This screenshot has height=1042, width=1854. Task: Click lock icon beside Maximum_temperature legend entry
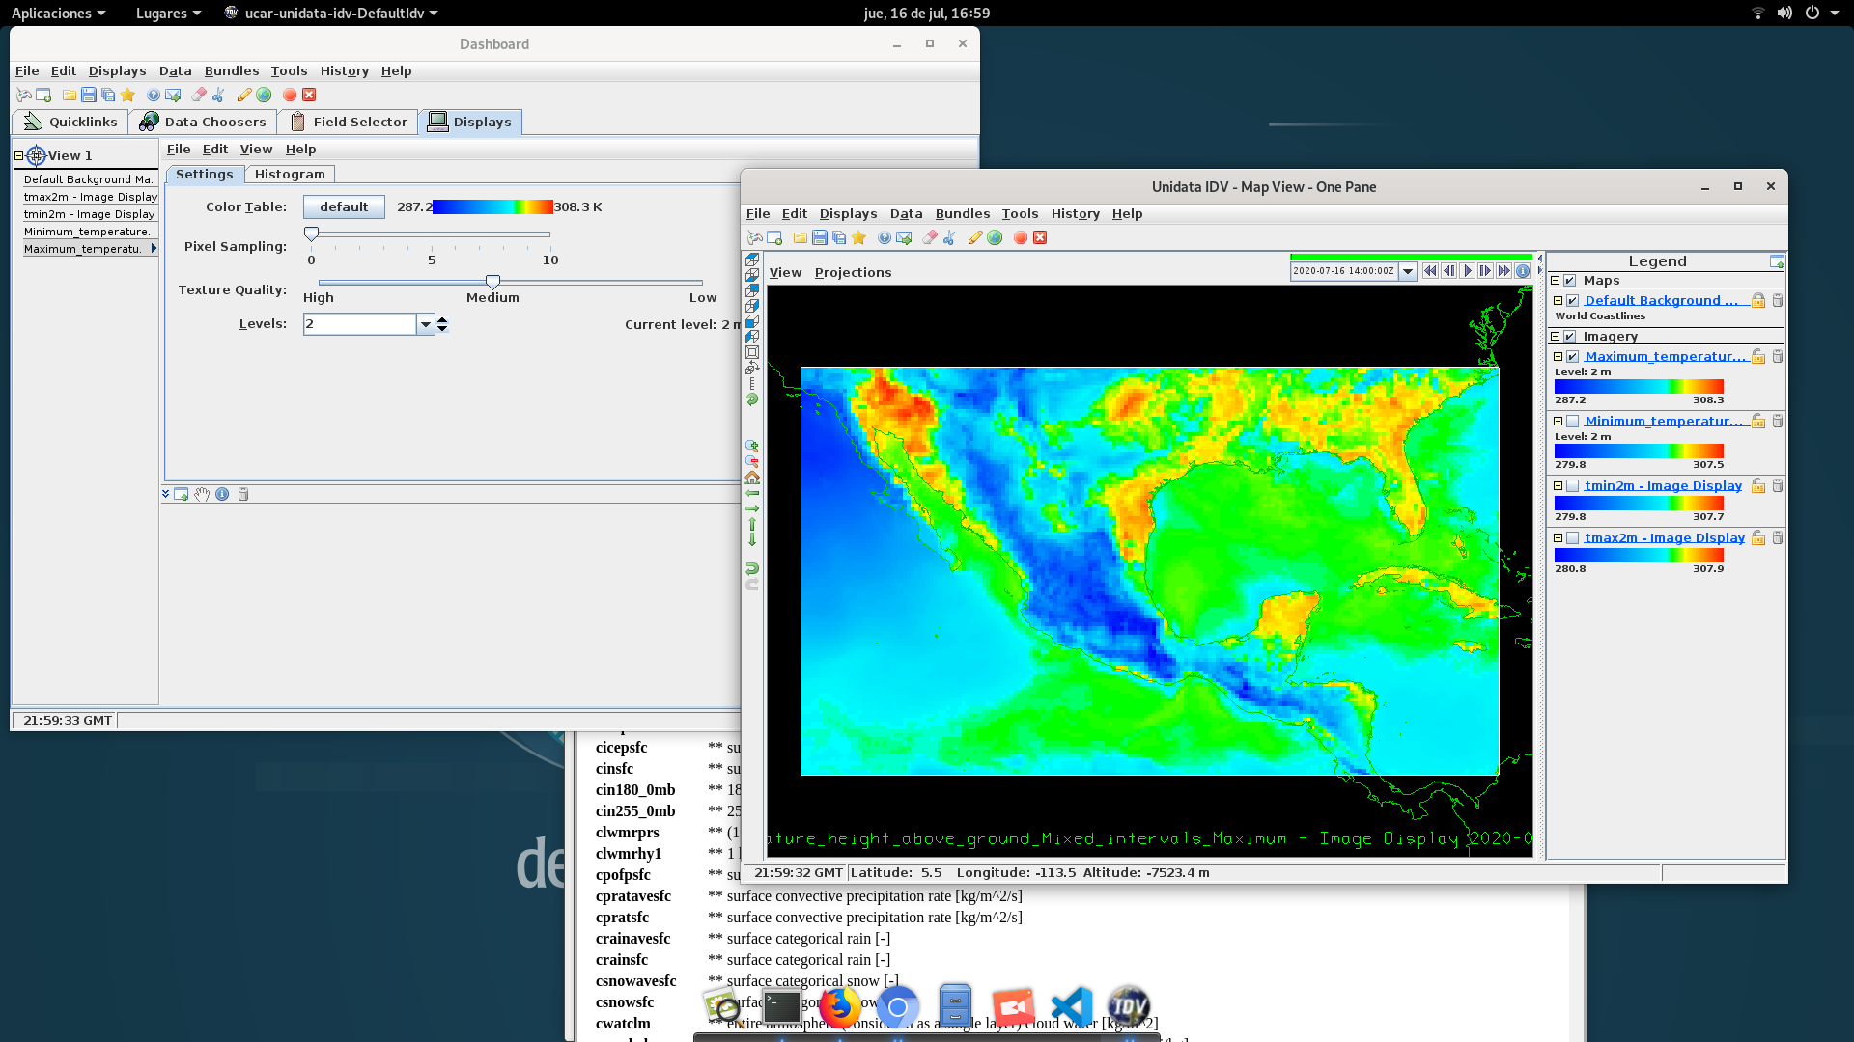point(1758,356)
